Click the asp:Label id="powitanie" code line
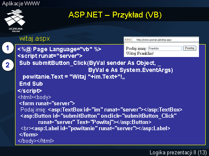This screenshot has height=156, width=209. coord(95,129)
